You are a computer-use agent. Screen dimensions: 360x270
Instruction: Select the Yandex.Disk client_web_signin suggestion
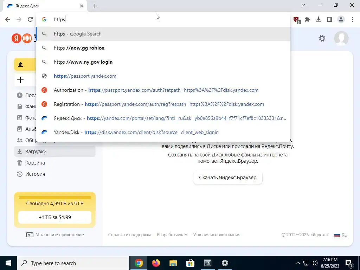[163, 132]
